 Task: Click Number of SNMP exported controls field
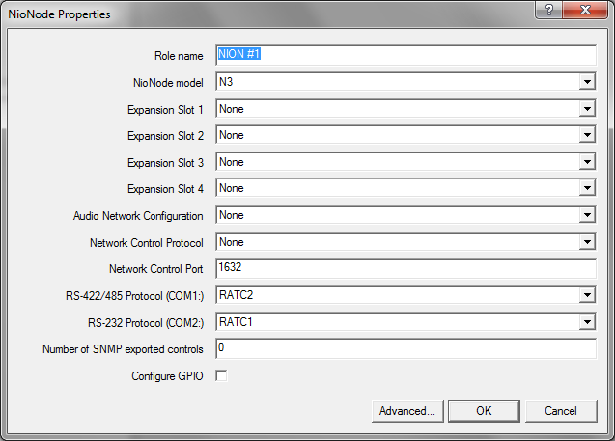[x=405, y=348]
